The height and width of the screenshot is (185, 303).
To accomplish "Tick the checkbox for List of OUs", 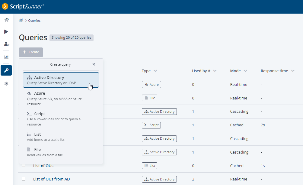I will pos(24,165).
